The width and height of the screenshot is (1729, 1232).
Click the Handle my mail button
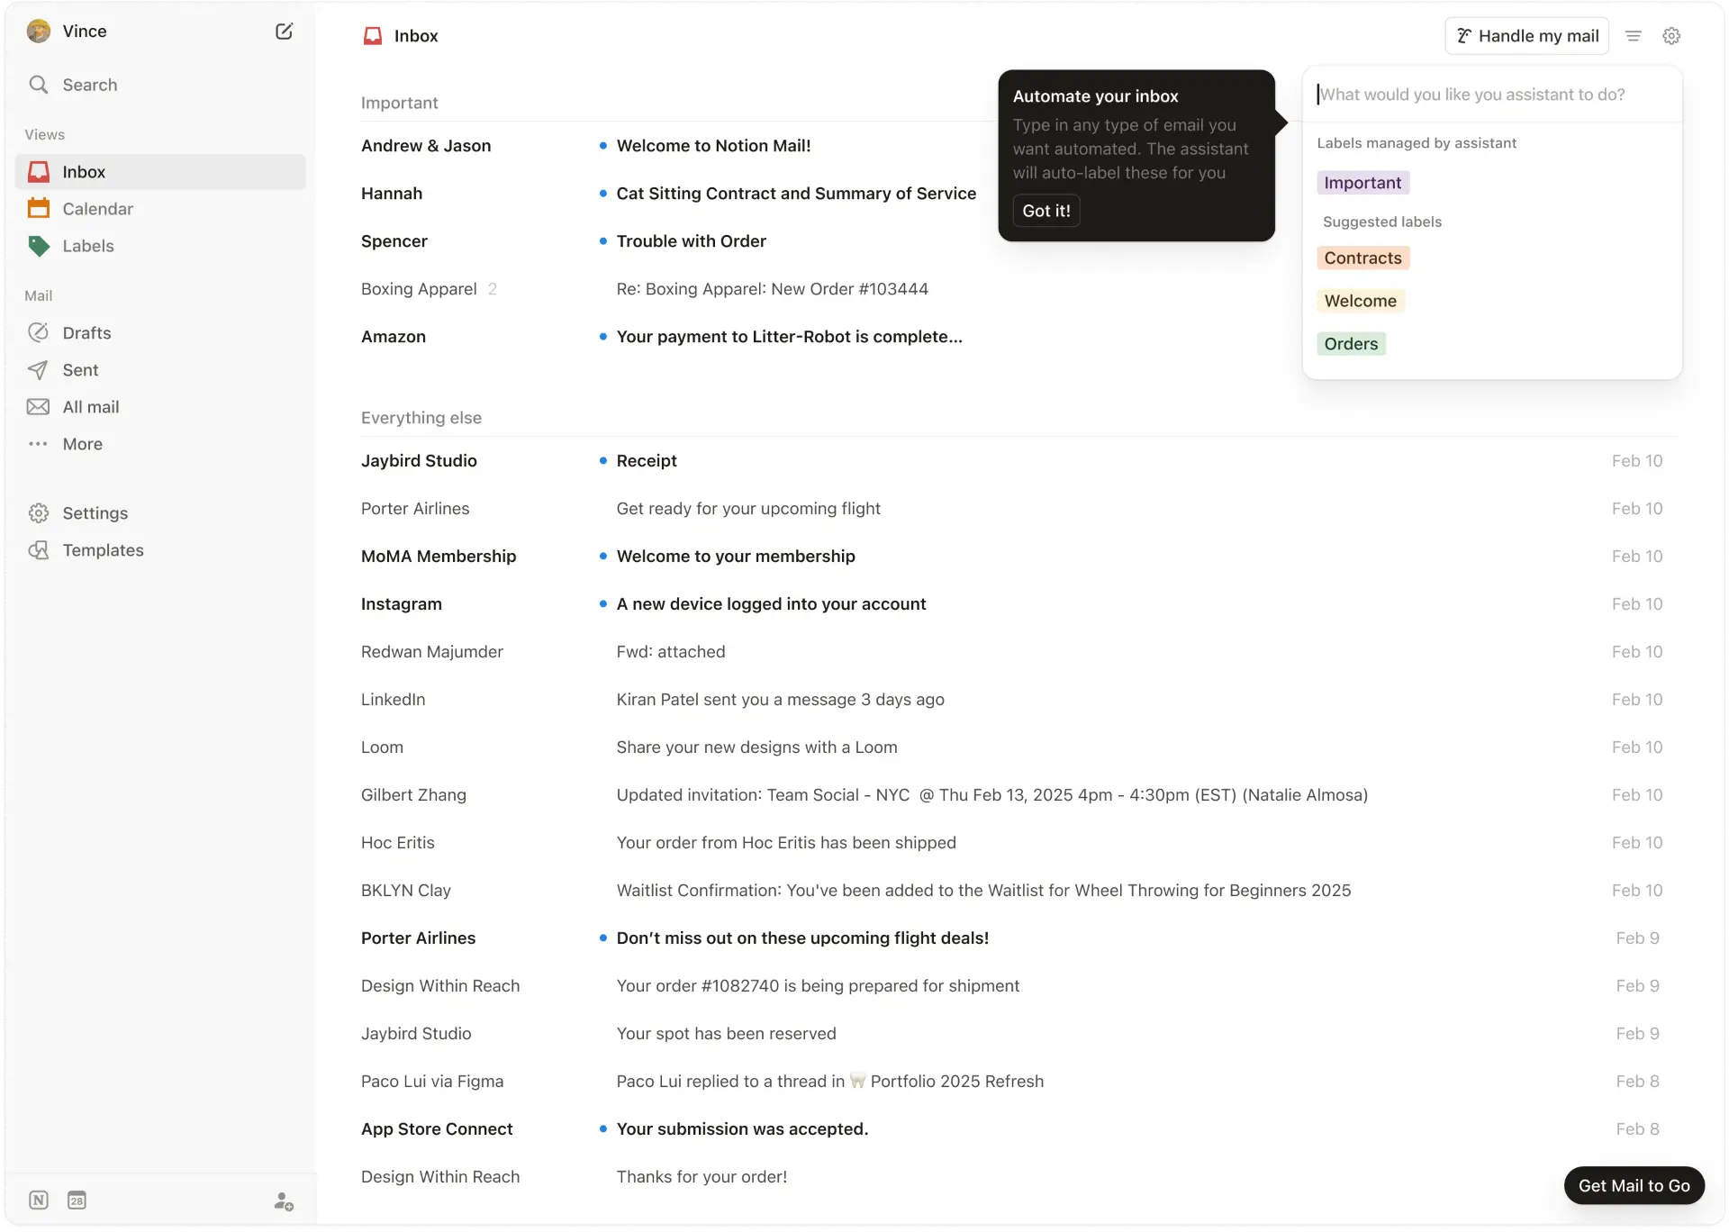(1526, 36)
